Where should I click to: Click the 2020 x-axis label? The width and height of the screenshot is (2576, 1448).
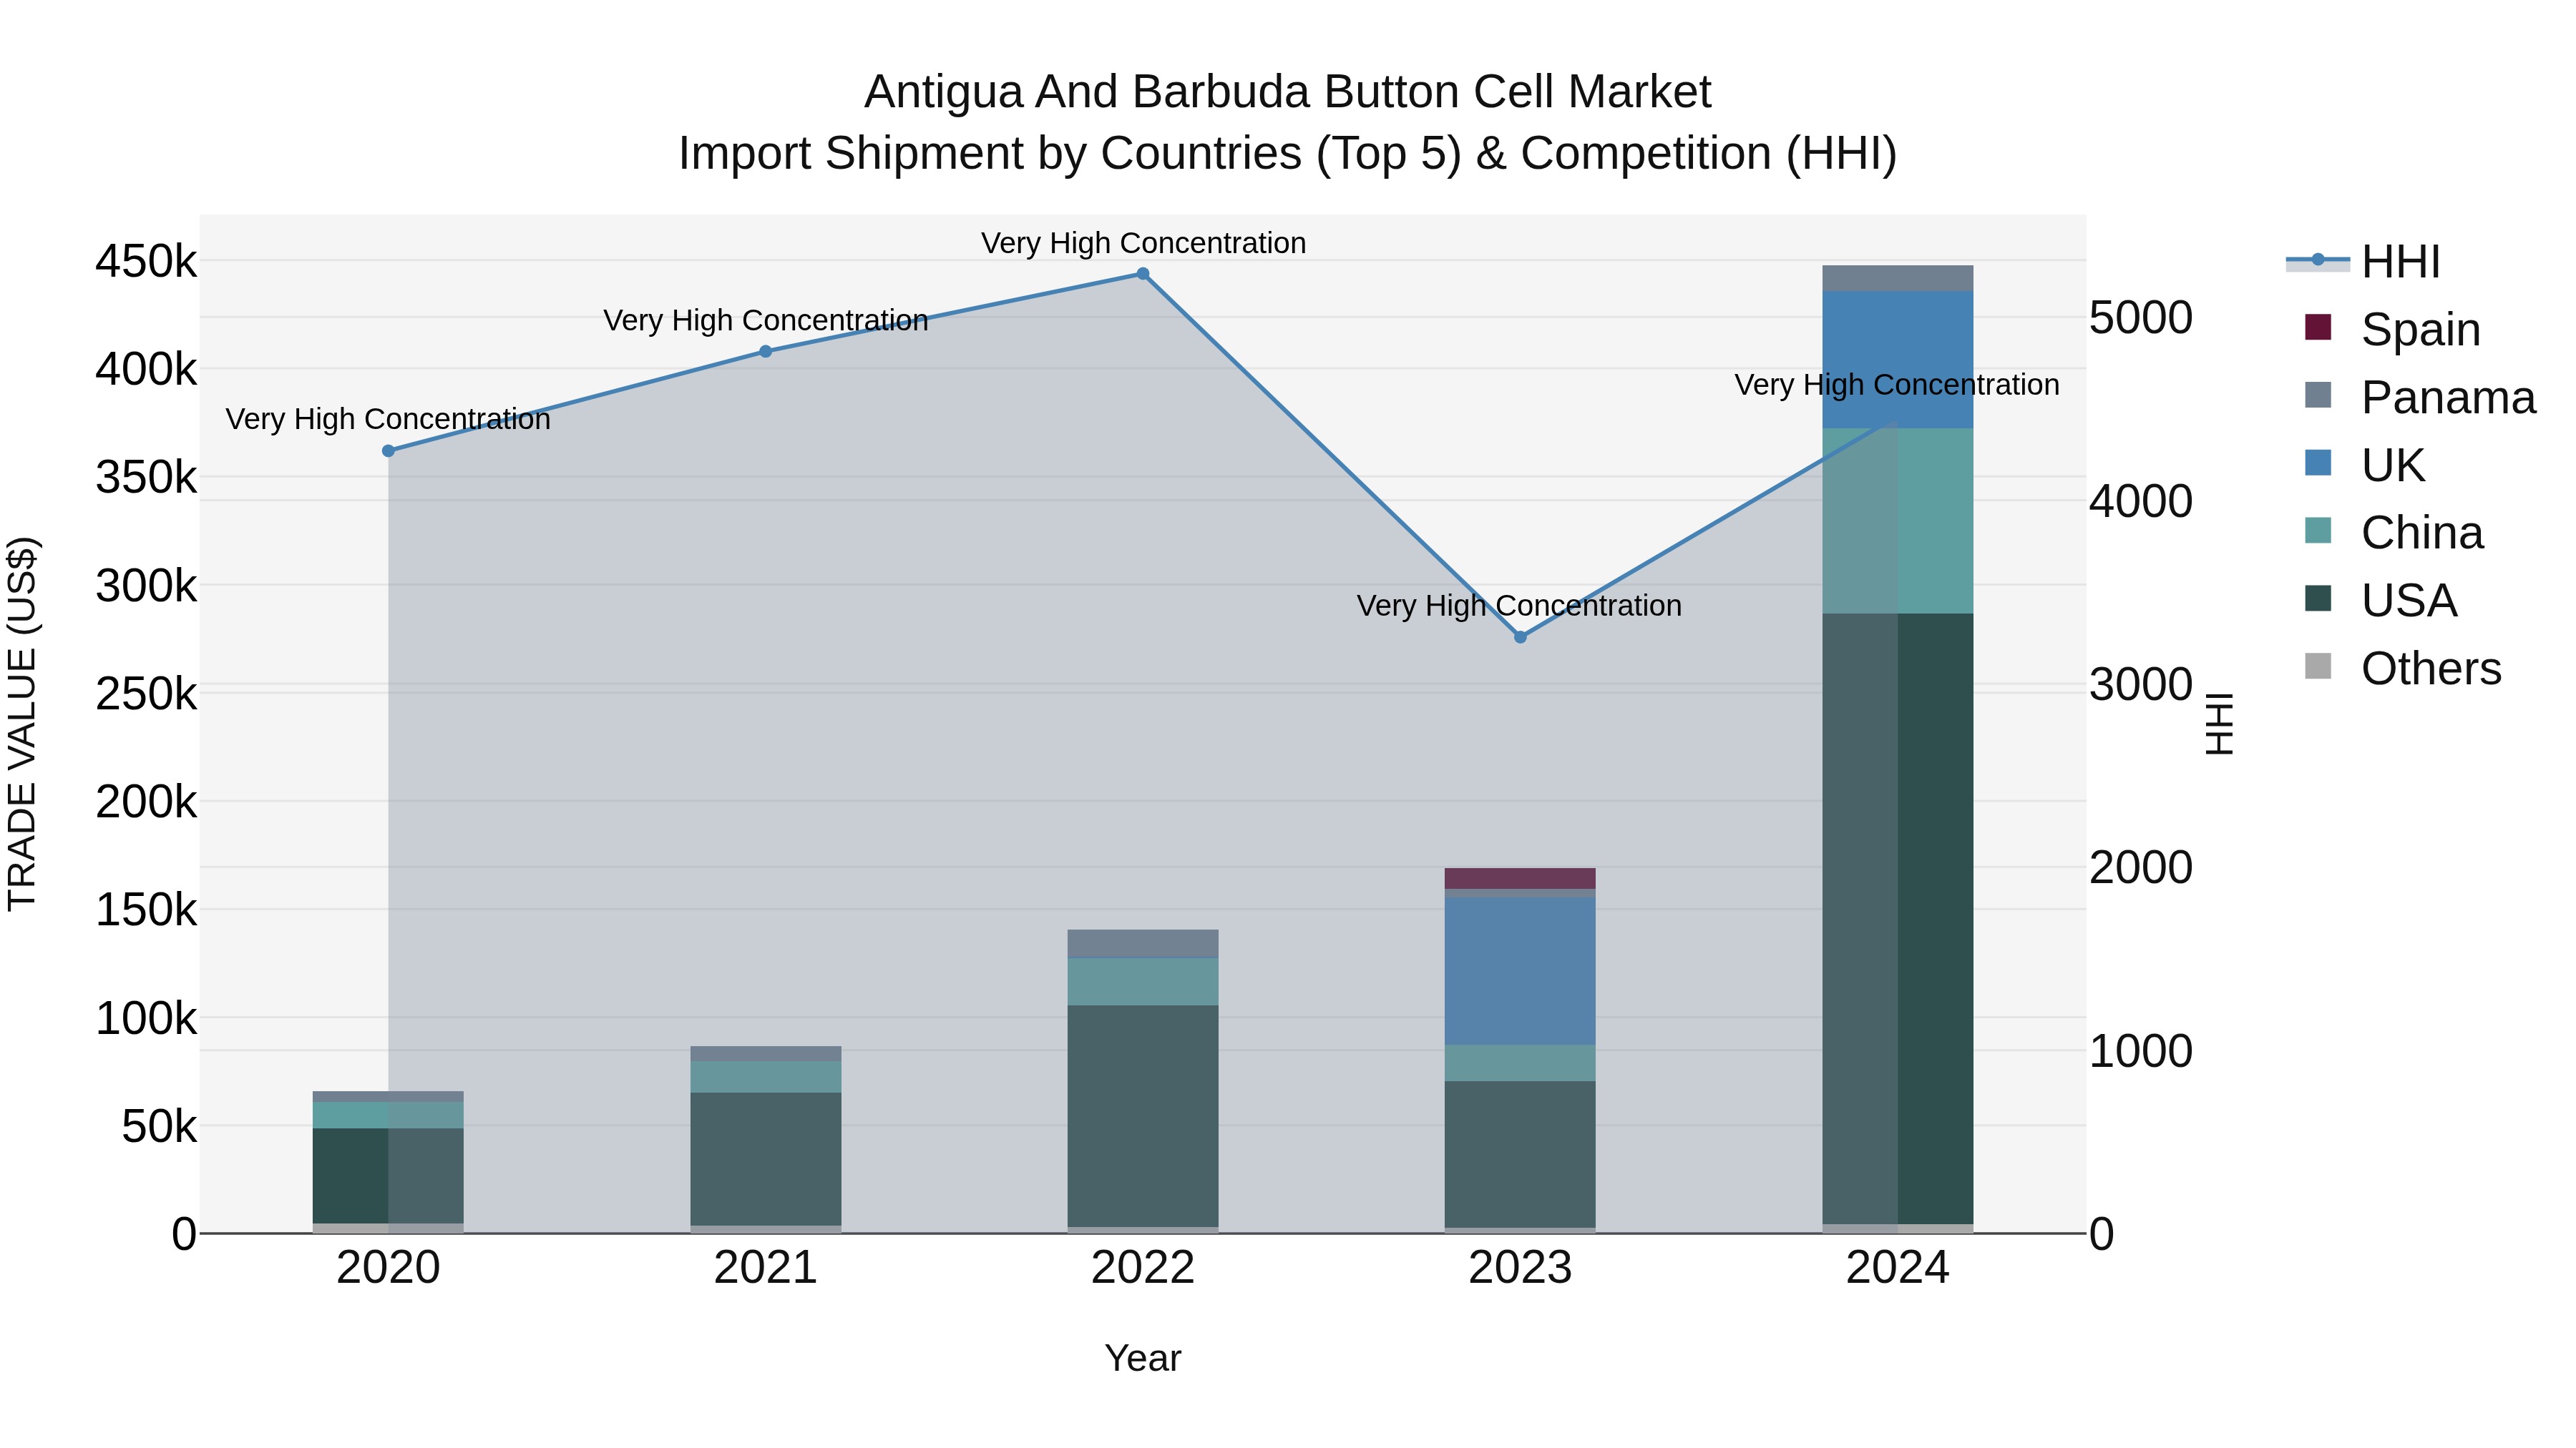(x=388, y=1268)
